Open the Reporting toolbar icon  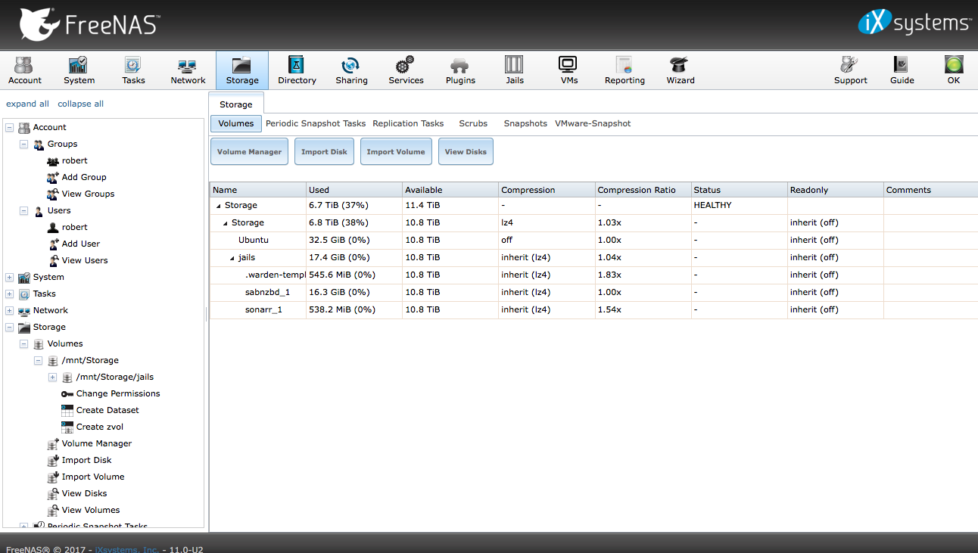(x=624, y=70)
